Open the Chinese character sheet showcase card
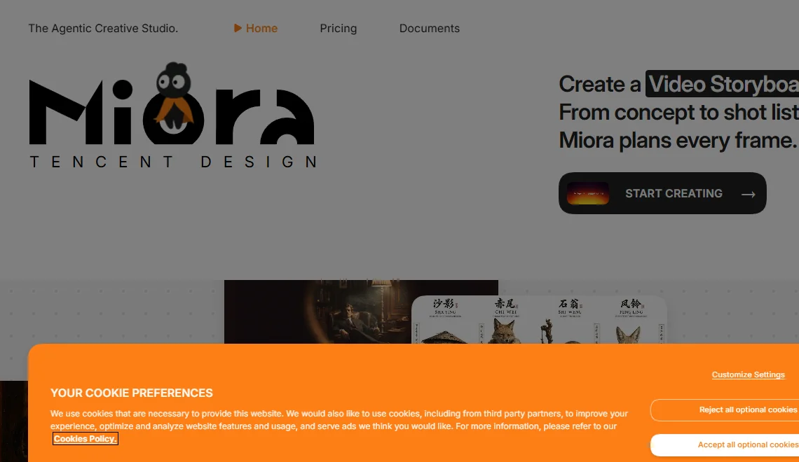Viewport: 799px width, 462px height. pos(539,319)
